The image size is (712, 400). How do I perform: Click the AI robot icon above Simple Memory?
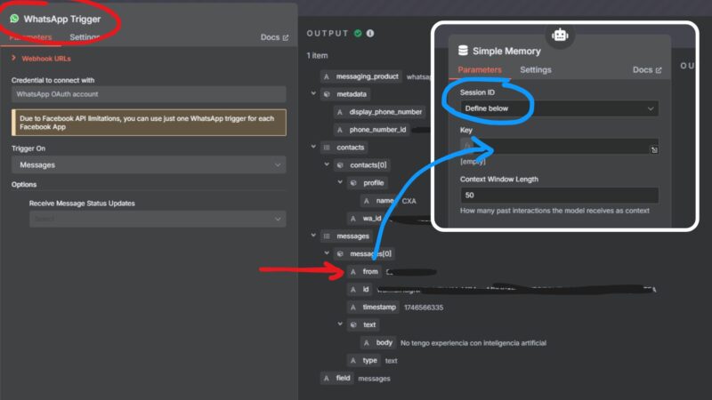point(560,35)
